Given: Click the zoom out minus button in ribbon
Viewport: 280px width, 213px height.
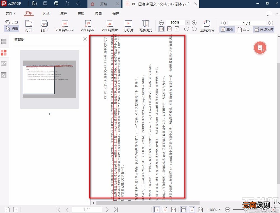Looking at the screenshot, I should click(x=161, y=23).
